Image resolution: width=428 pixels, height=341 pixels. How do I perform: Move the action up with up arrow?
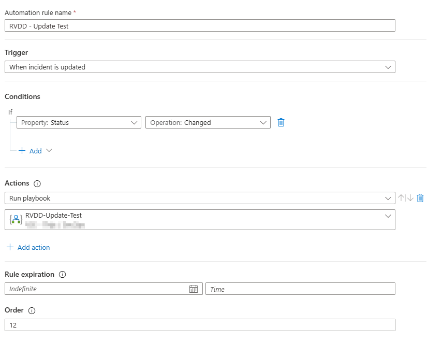[401, 198]
